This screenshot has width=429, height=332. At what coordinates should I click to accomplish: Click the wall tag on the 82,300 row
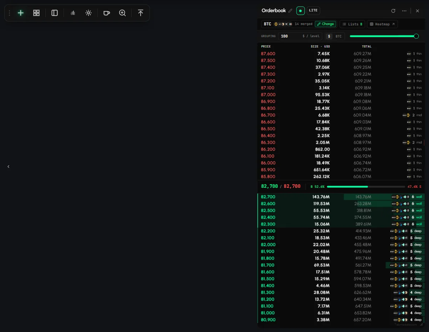[419, 224]
